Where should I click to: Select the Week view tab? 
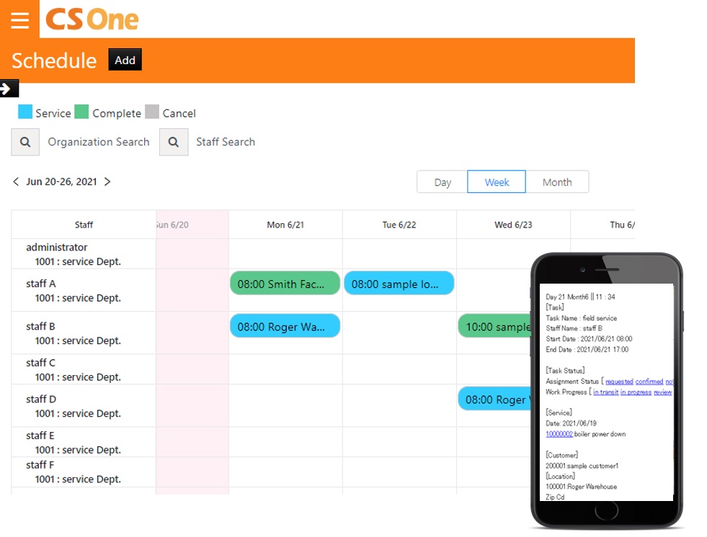[496, 181]
